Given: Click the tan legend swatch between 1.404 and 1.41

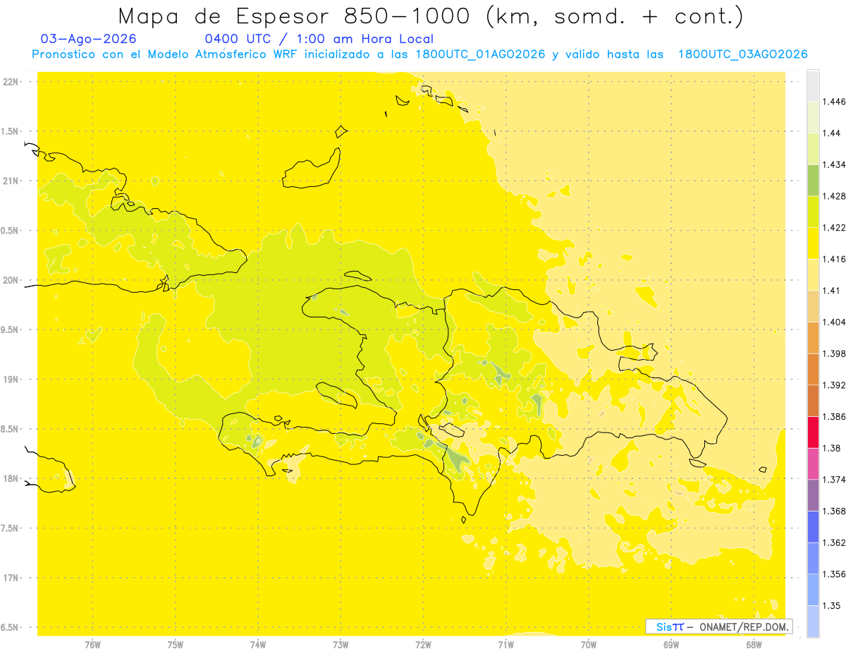Looking at the screenshot, I should [x=813, y=306].
